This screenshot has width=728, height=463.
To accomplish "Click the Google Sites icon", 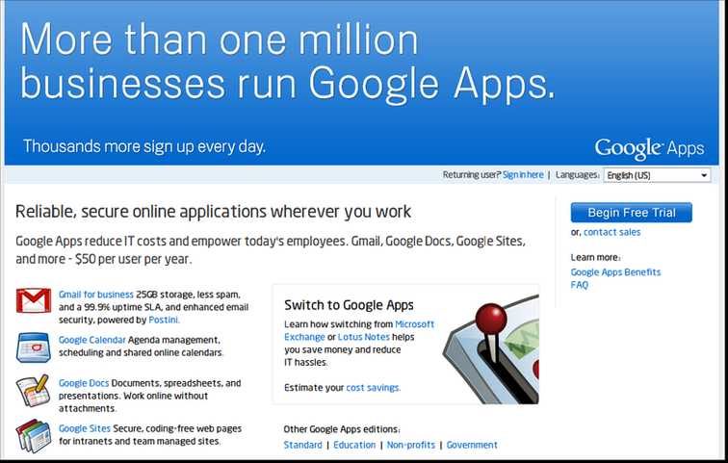I will [34, 435].
